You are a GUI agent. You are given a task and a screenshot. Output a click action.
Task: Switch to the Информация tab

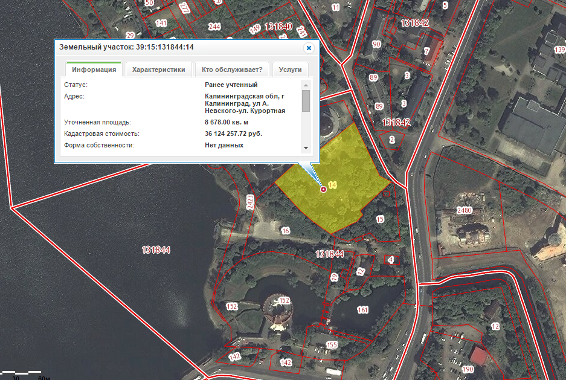[x=94, y=69]
